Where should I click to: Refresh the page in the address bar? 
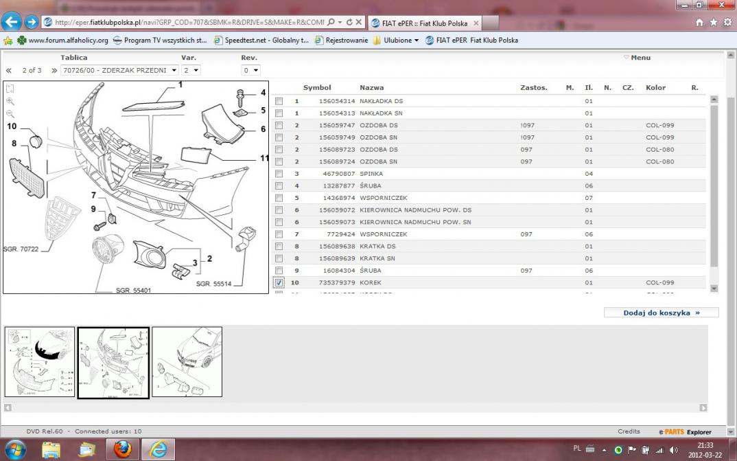pos(349,22)
